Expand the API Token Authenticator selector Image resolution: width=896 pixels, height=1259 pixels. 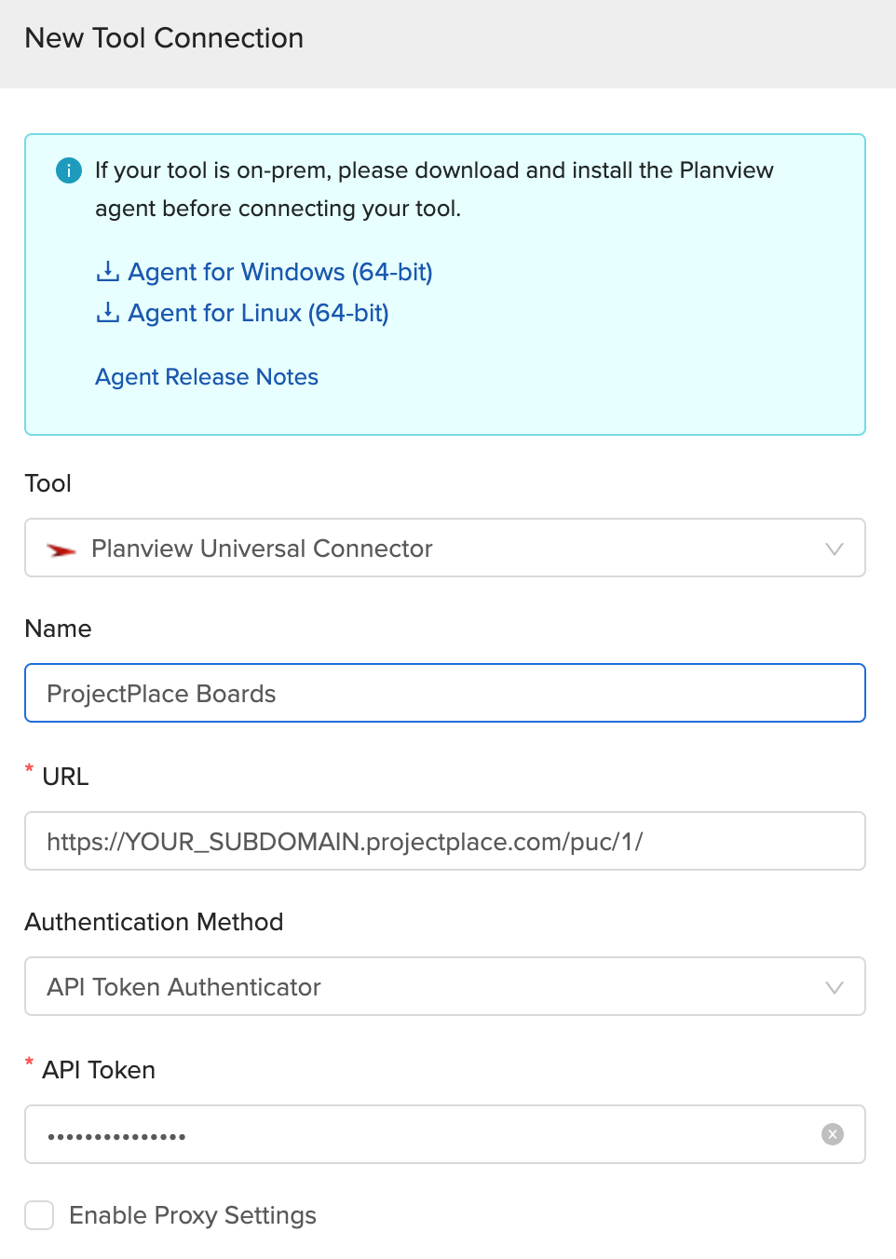point(835,986)
